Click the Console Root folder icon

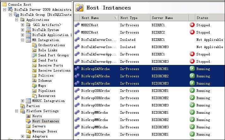pyautogui.click(x=4, y=4)
